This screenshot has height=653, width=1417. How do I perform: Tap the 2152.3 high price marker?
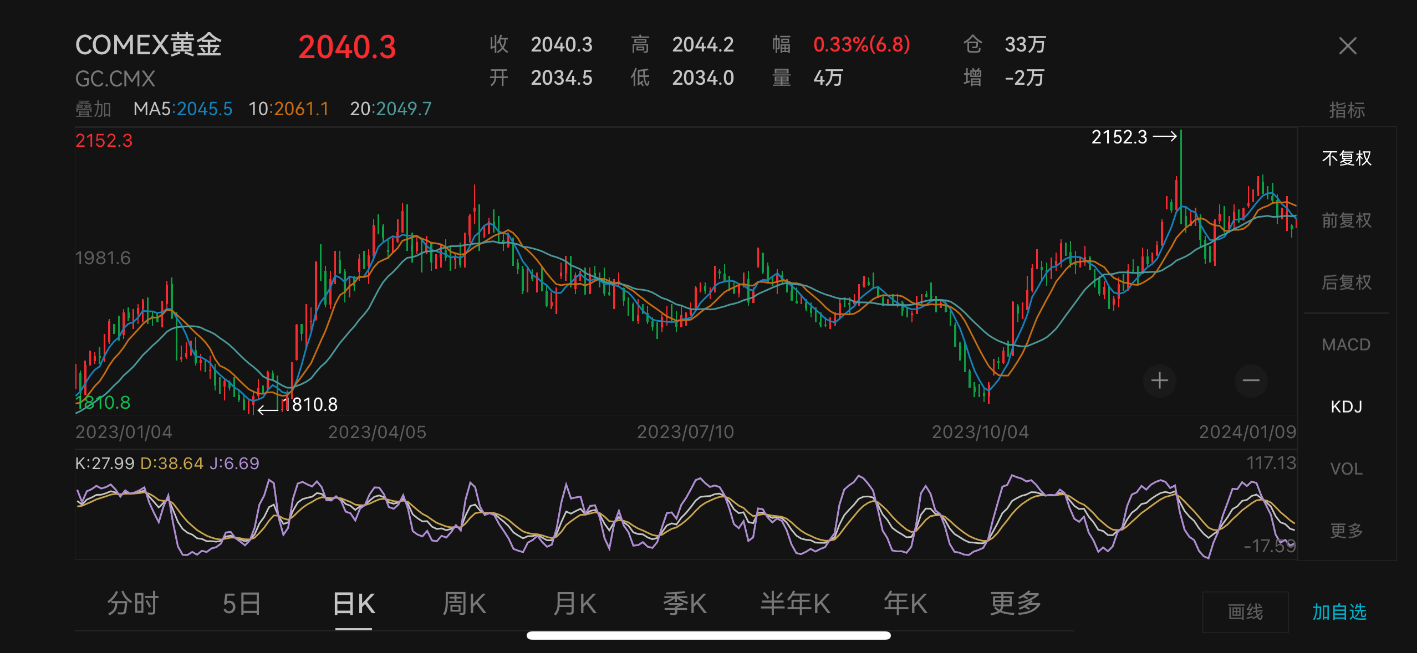coord(1119,137)
